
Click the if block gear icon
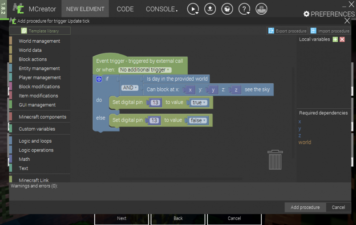click(x=99, y=79)
